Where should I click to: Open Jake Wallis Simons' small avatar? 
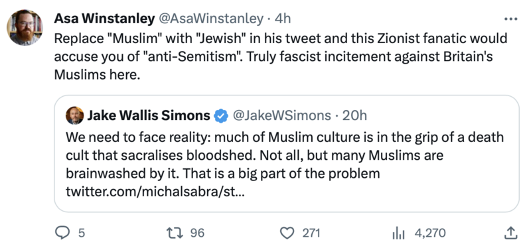point(74,115)
